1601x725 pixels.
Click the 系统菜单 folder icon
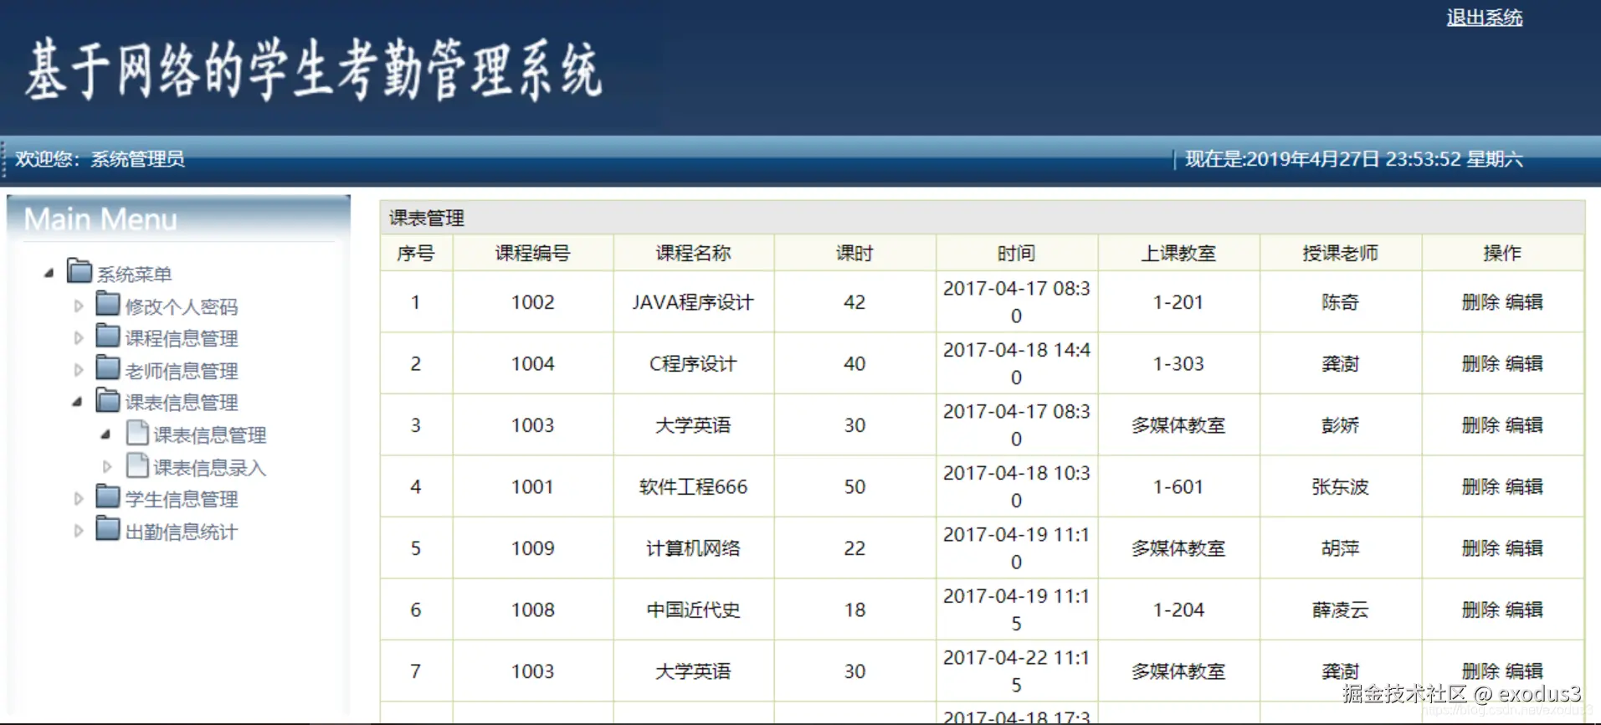[80, 271]
